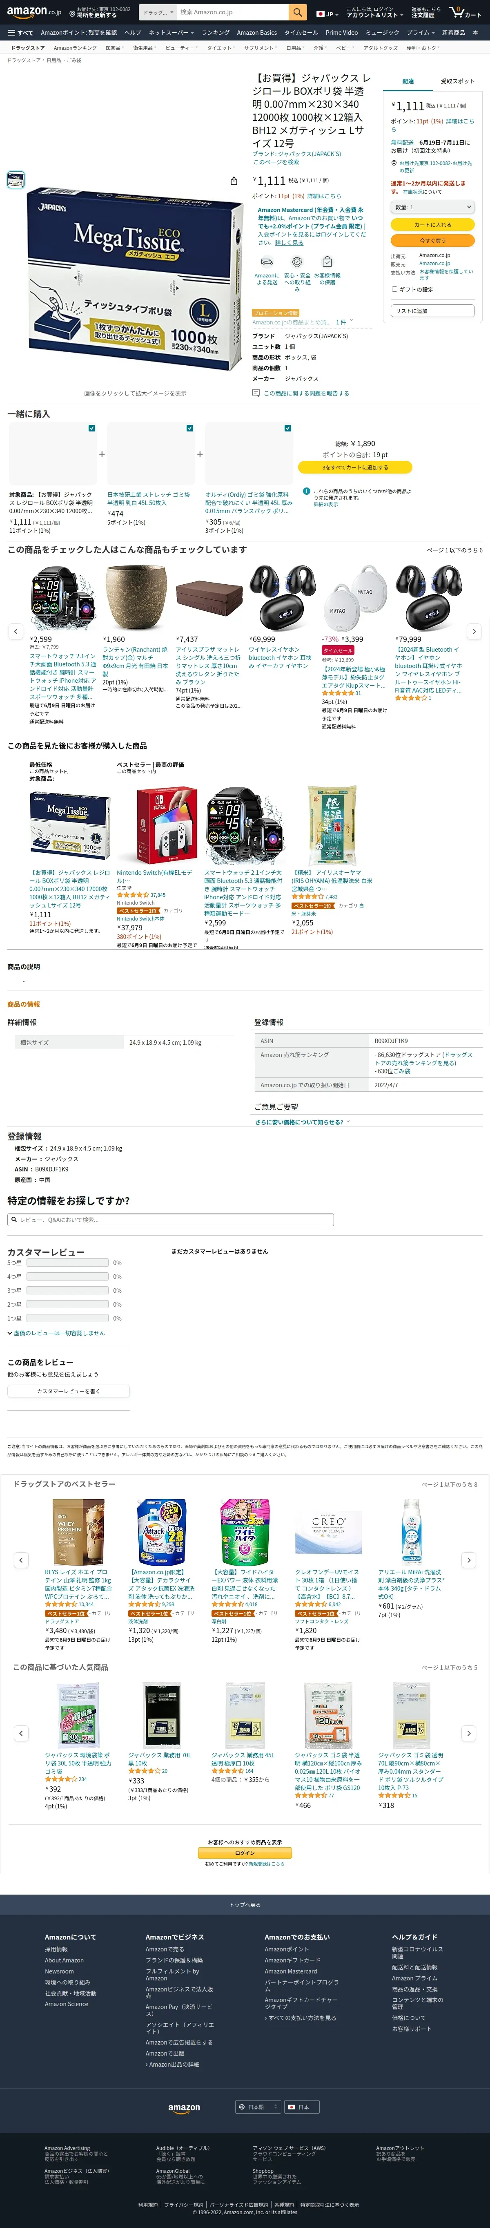Show next drugstore bestseller items
Viewport: 490px width, 2228px height.
point(468,1560)
